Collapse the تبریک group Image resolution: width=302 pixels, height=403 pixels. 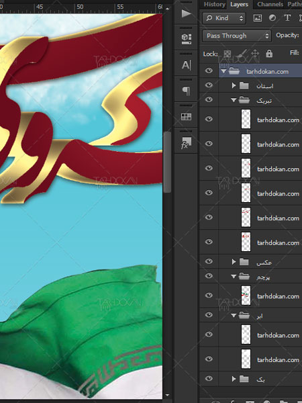234,100
